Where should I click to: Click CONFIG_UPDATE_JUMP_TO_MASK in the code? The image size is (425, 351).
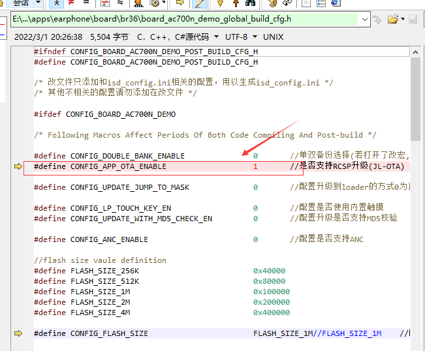130,187
